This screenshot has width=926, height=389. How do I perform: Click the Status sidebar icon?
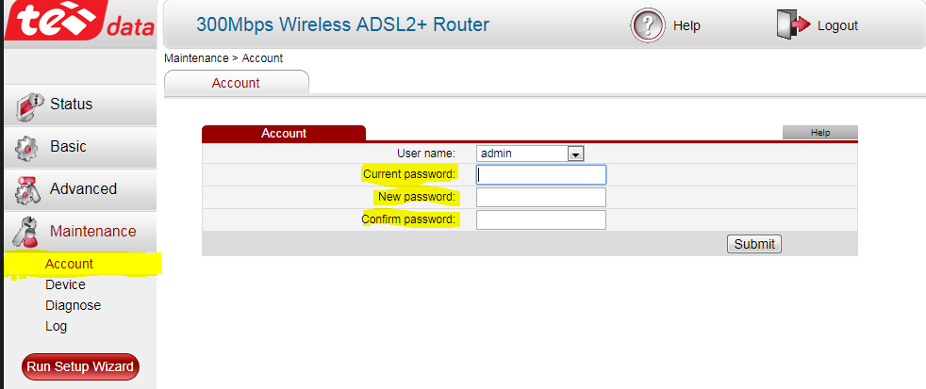[31, 104]
